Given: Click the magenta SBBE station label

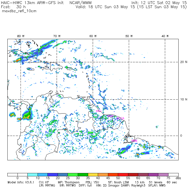Looking at the screenshot, I should [134, 141].
